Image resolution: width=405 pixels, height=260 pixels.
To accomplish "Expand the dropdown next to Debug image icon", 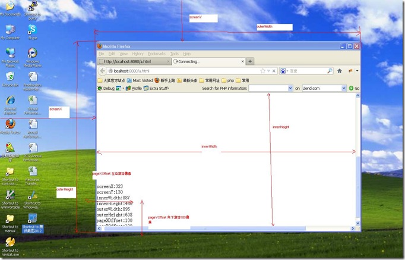I will (x=123, y=88).
